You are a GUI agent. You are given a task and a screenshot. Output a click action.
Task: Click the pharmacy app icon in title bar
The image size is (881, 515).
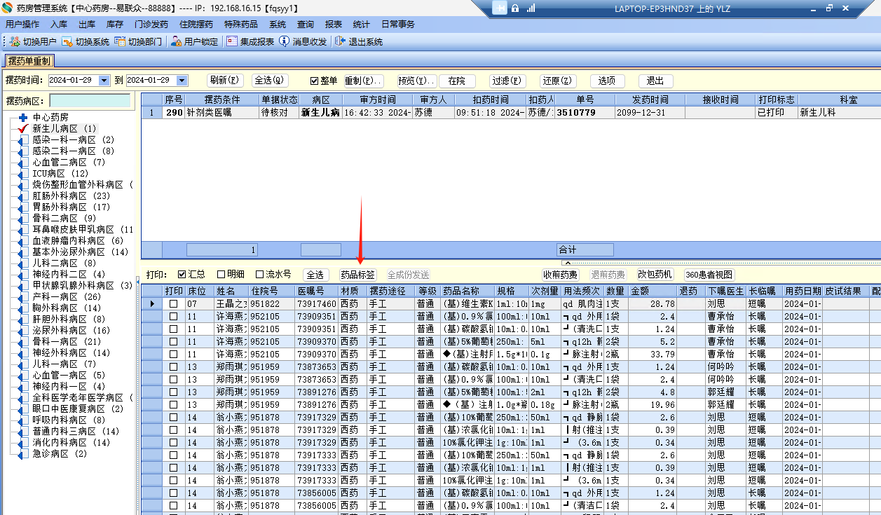point(7,8)
